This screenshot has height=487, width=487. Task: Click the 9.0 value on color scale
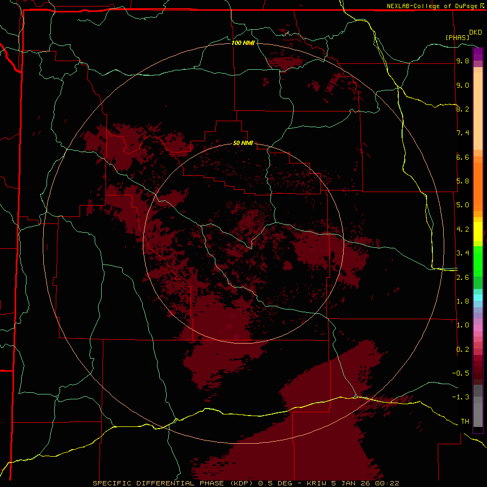point(463,85)
